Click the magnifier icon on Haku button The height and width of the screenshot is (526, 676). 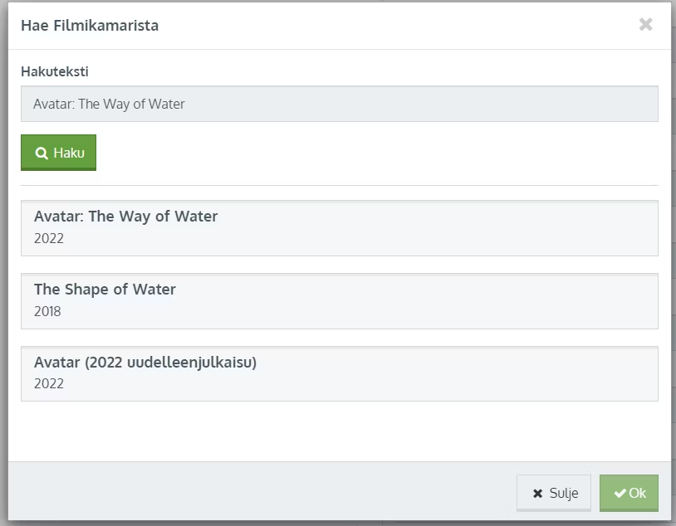pos(42,153)
